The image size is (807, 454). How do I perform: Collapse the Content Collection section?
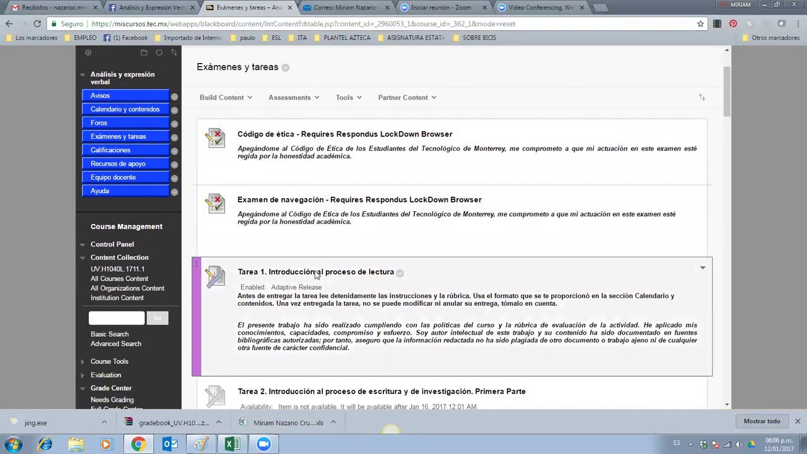[x=83, y=258]
